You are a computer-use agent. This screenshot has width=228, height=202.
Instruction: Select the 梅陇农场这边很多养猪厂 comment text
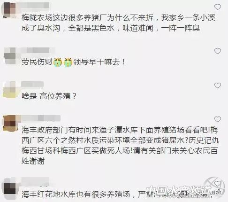coord(118,23)
